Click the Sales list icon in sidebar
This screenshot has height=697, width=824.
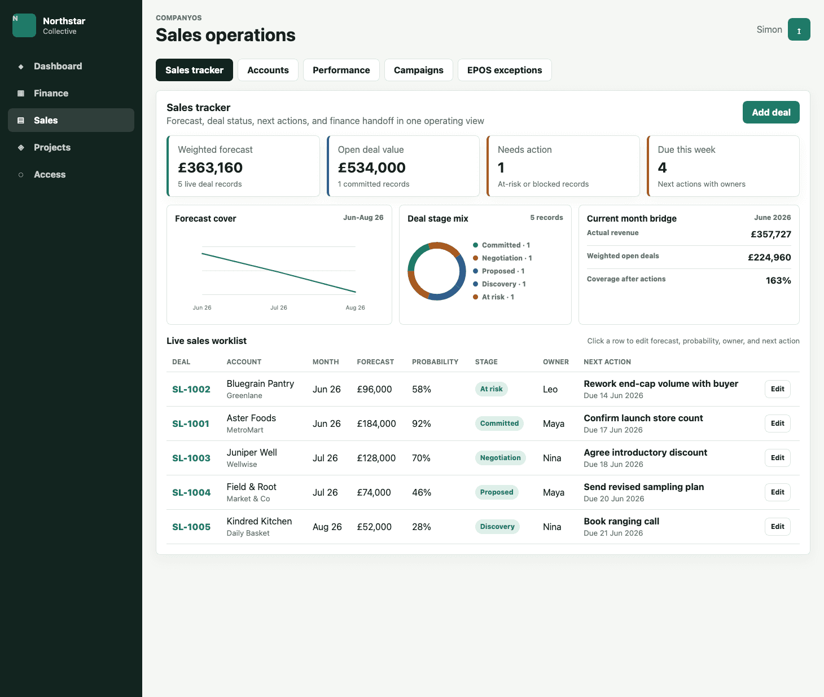tap(21, 121)
